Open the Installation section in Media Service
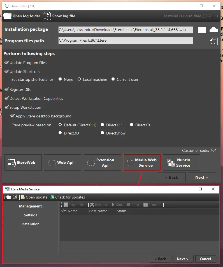This screenshot has height=267, width=223. point(31,224)
